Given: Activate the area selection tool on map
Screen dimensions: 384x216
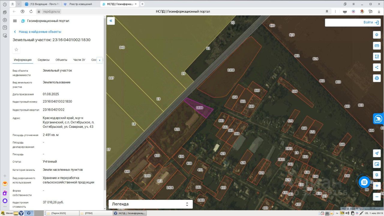Looking at the screenshot, I should [x=377, y=56].
